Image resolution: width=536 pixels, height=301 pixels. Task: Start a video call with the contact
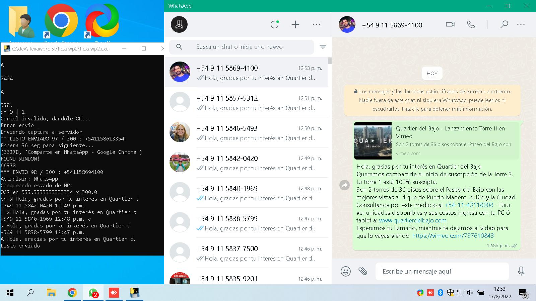450,24
